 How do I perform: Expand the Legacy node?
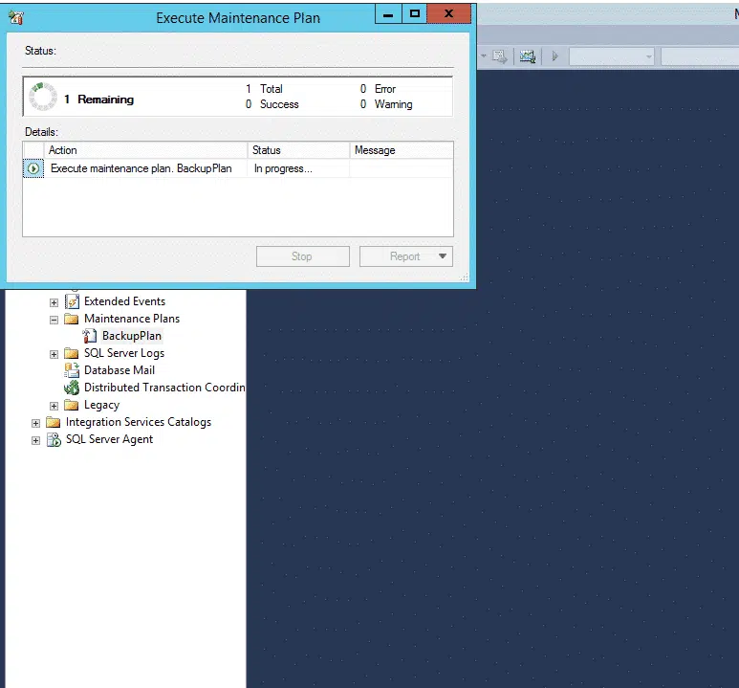[x=54, y=406]
